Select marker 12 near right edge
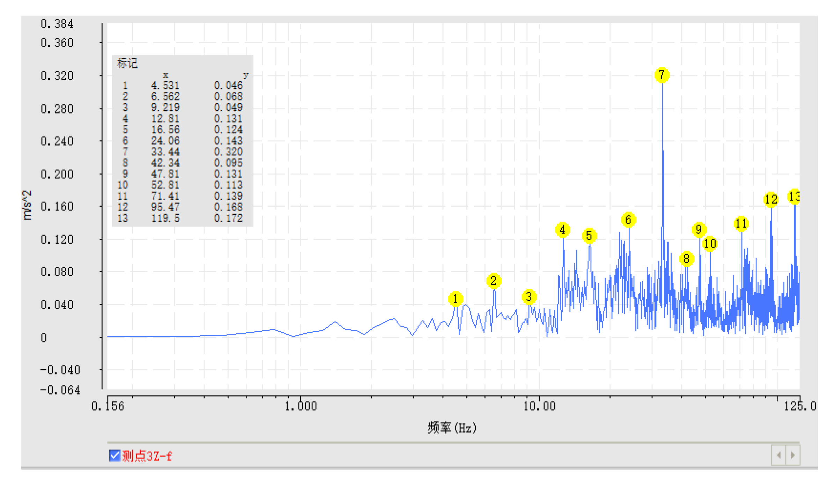Screen dimensions: 835x488 (771, 200)
